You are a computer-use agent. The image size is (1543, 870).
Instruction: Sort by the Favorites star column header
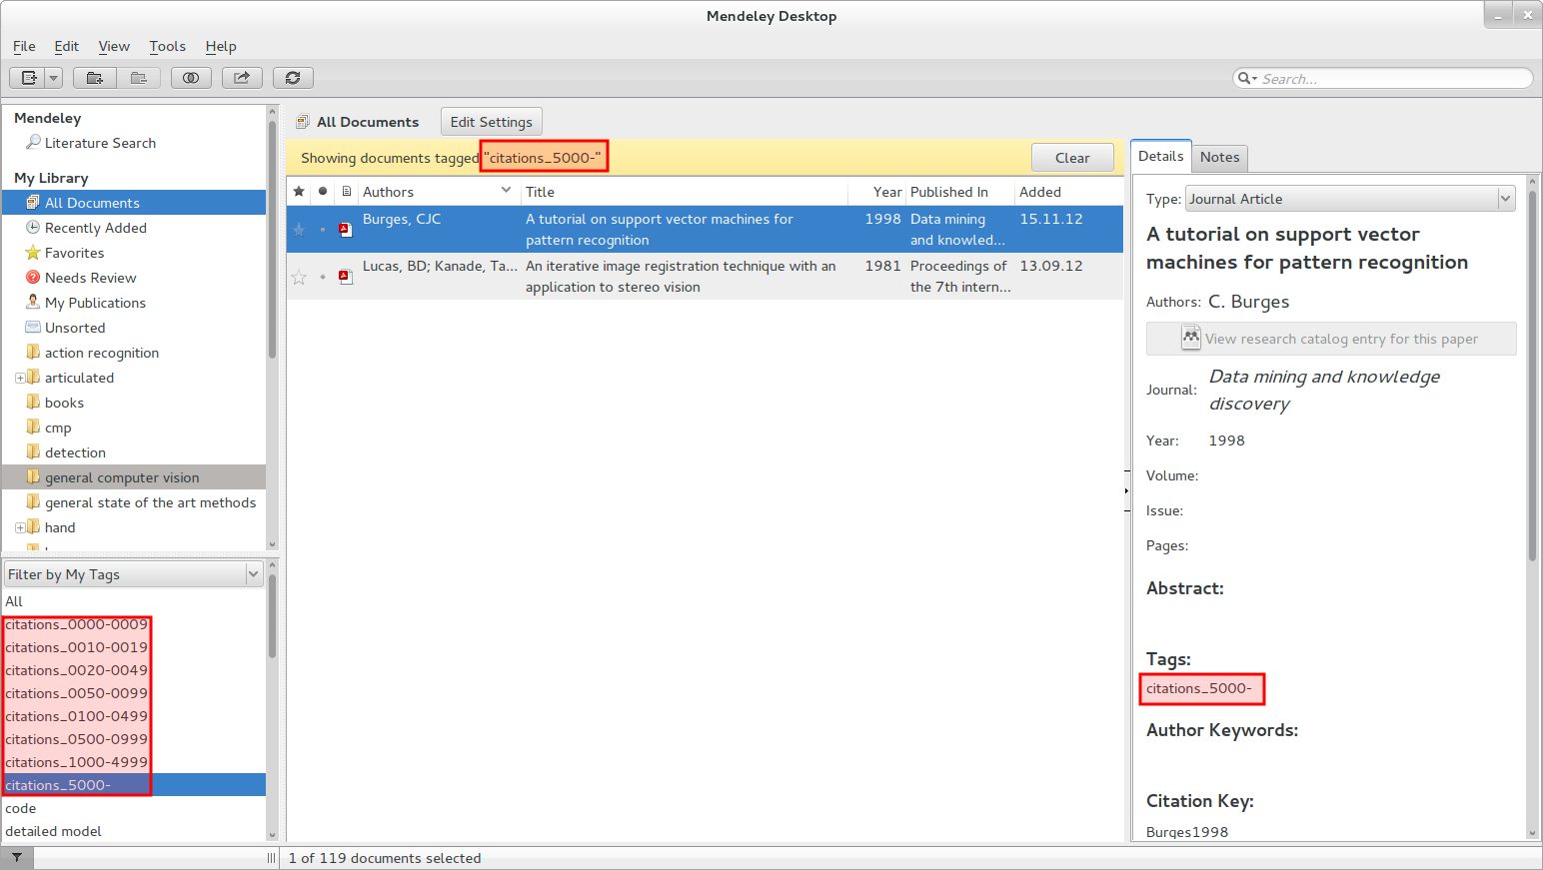pyautogui.click(x=299, y=192)
